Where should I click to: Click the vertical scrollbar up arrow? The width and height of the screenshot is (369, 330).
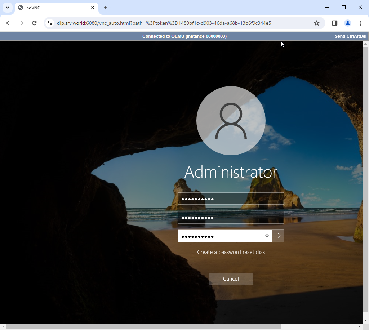pos(365,44)
